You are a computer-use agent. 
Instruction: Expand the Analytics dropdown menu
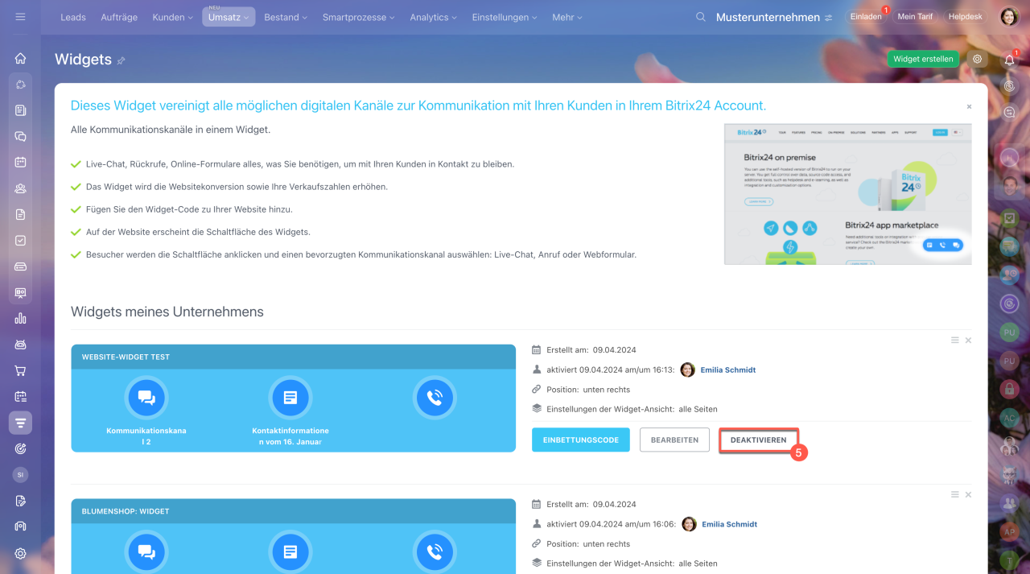coord(433,17)
